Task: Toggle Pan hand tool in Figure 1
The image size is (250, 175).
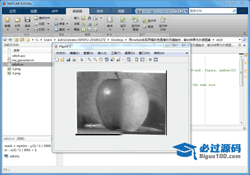Action: [101, 59]
